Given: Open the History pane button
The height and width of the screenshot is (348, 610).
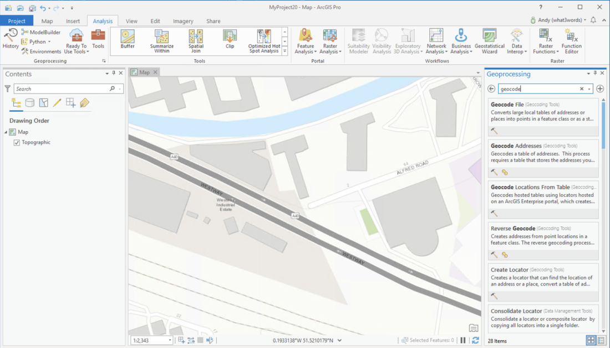Looking at the screenshot, I should coord(11,39).
